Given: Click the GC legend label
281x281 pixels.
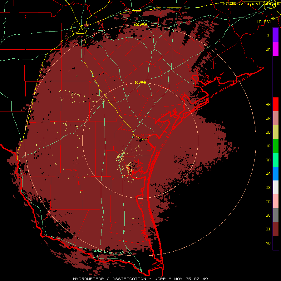Looking at the screenshot, I should (268, 215).
